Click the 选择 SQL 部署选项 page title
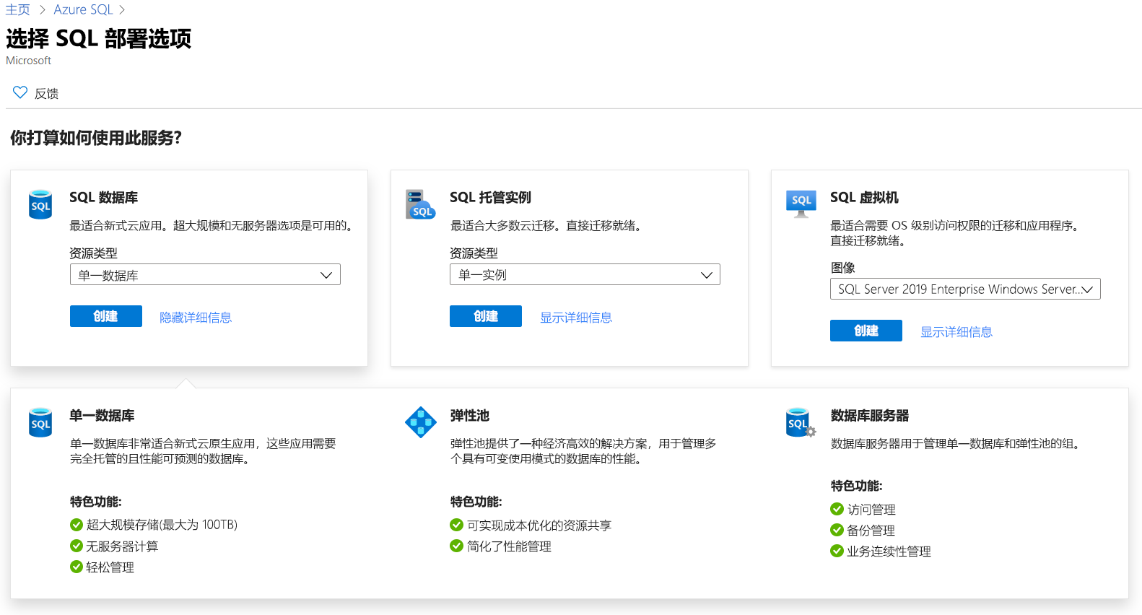The image size is (1142, 615). click(x=98, y=38)
